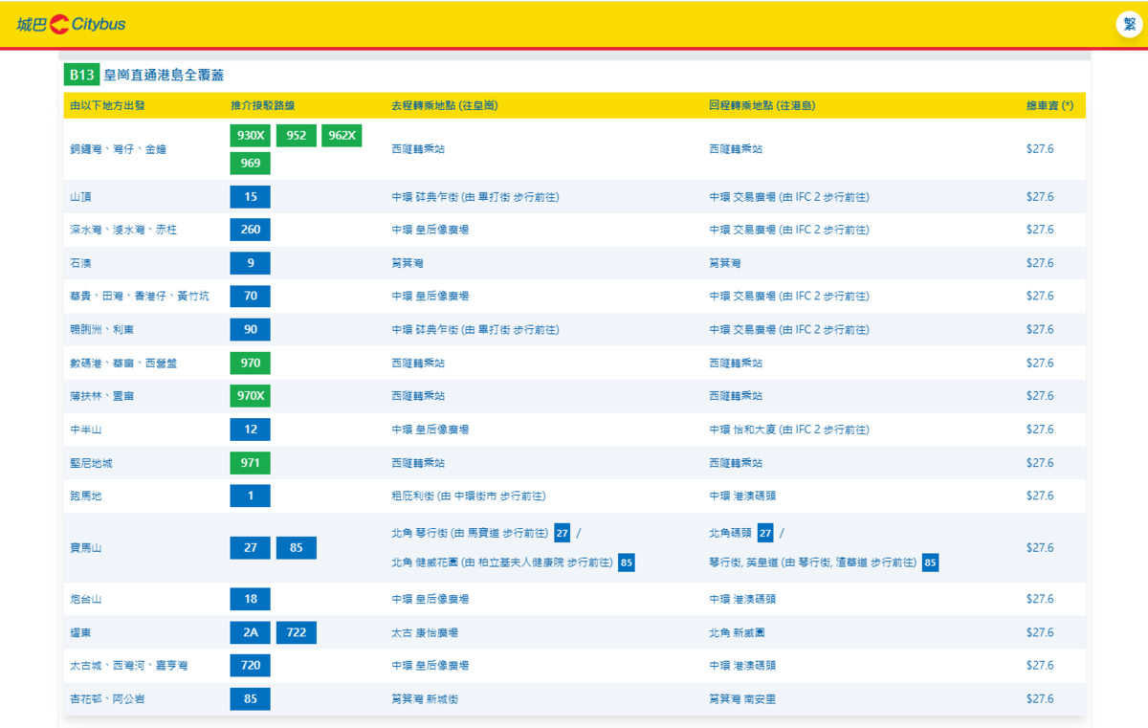
Task: Click the 租庇利街 outbound transfer cell
Action: (x=469, y=496)
